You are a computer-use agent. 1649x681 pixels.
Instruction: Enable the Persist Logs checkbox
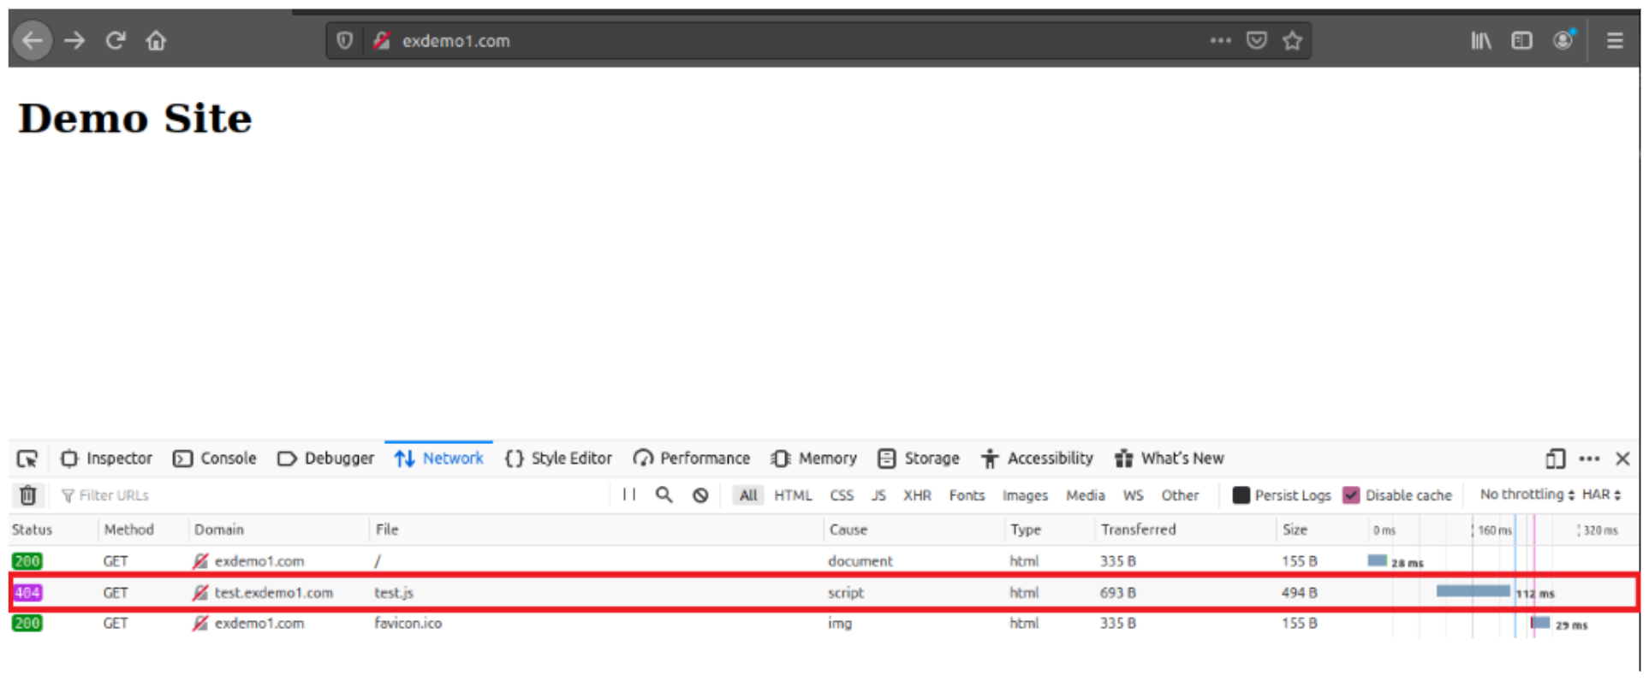tap(1241, 495)
